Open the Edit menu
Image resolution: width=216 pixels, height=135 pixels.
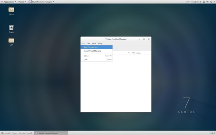88,44
